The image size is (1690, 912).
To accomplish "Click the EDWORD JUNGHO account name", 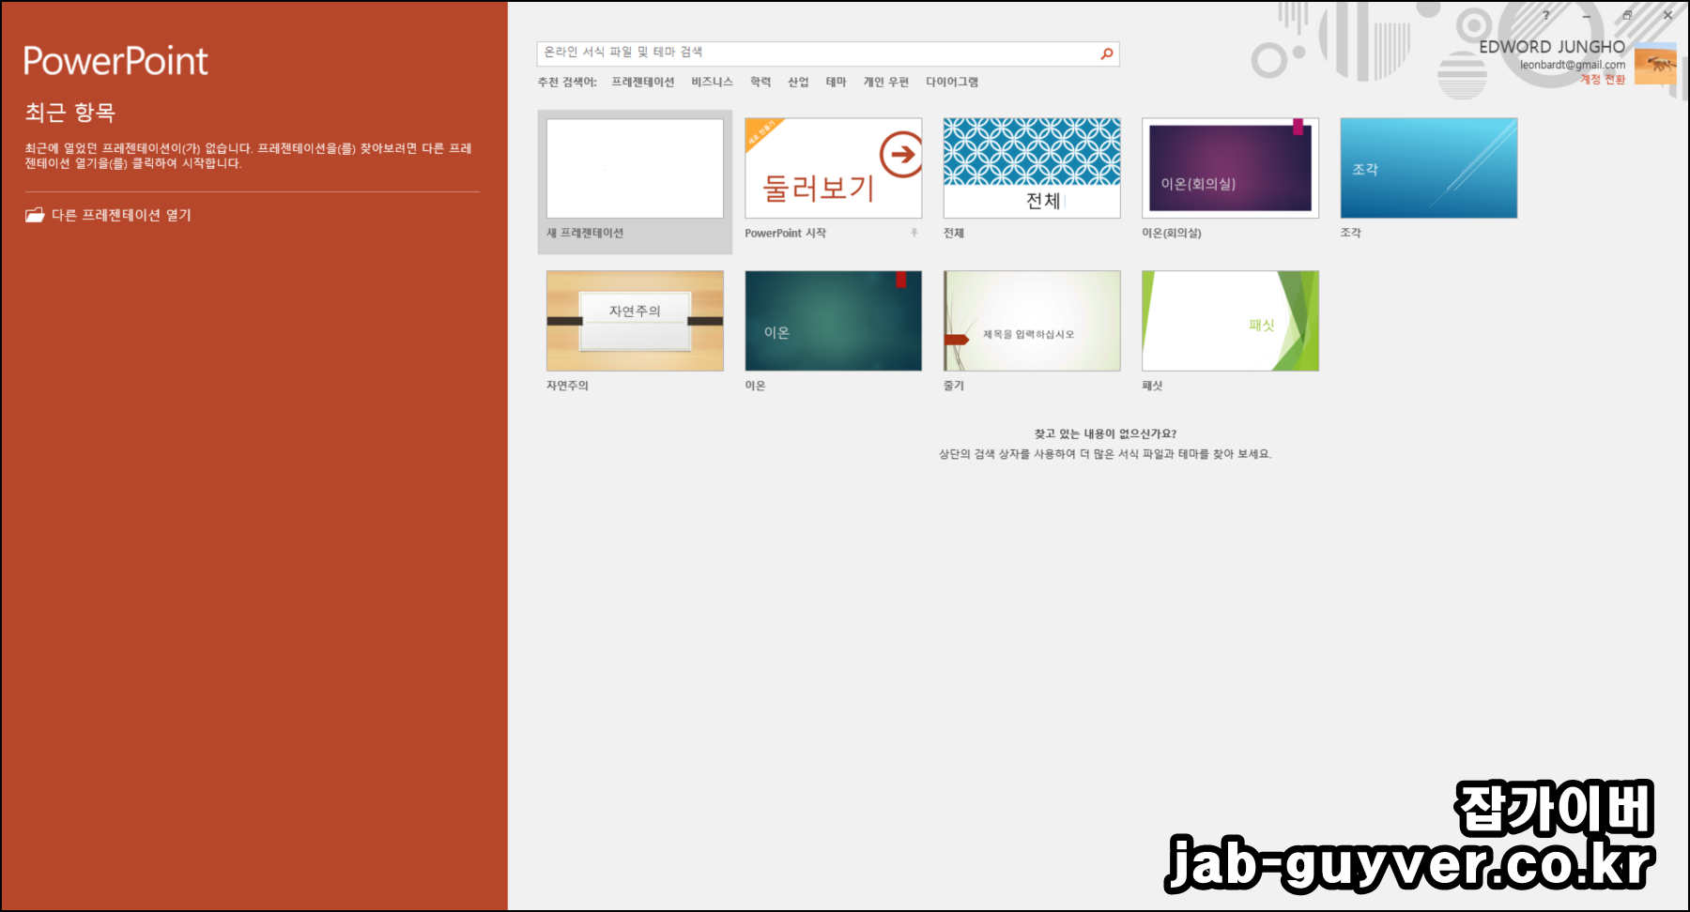I will tap(1552, 47).
